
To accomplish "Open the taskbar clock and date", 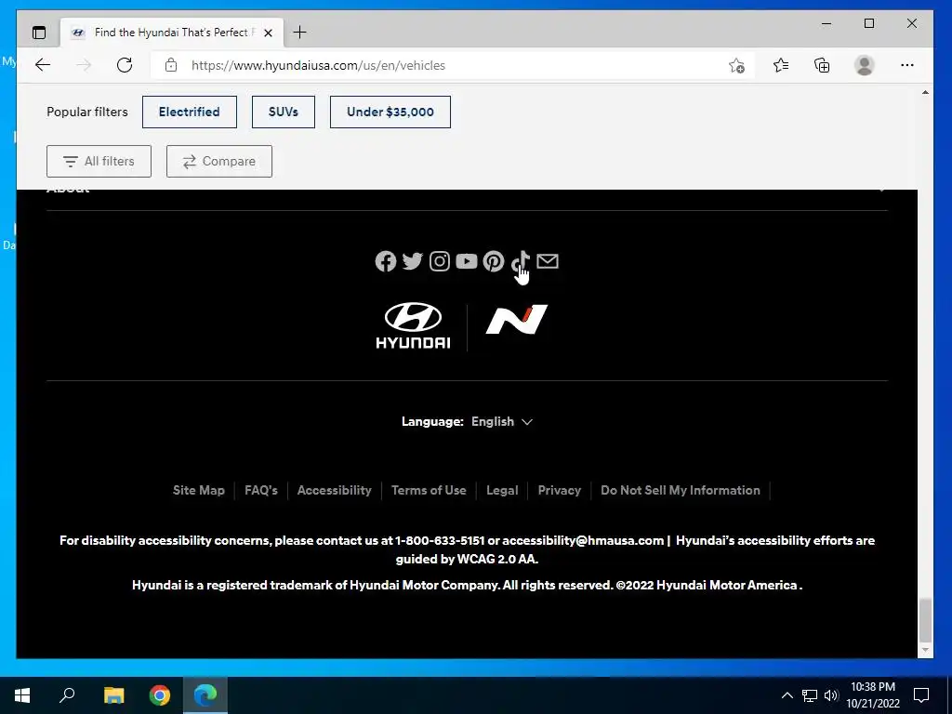I will coord(873,695).
